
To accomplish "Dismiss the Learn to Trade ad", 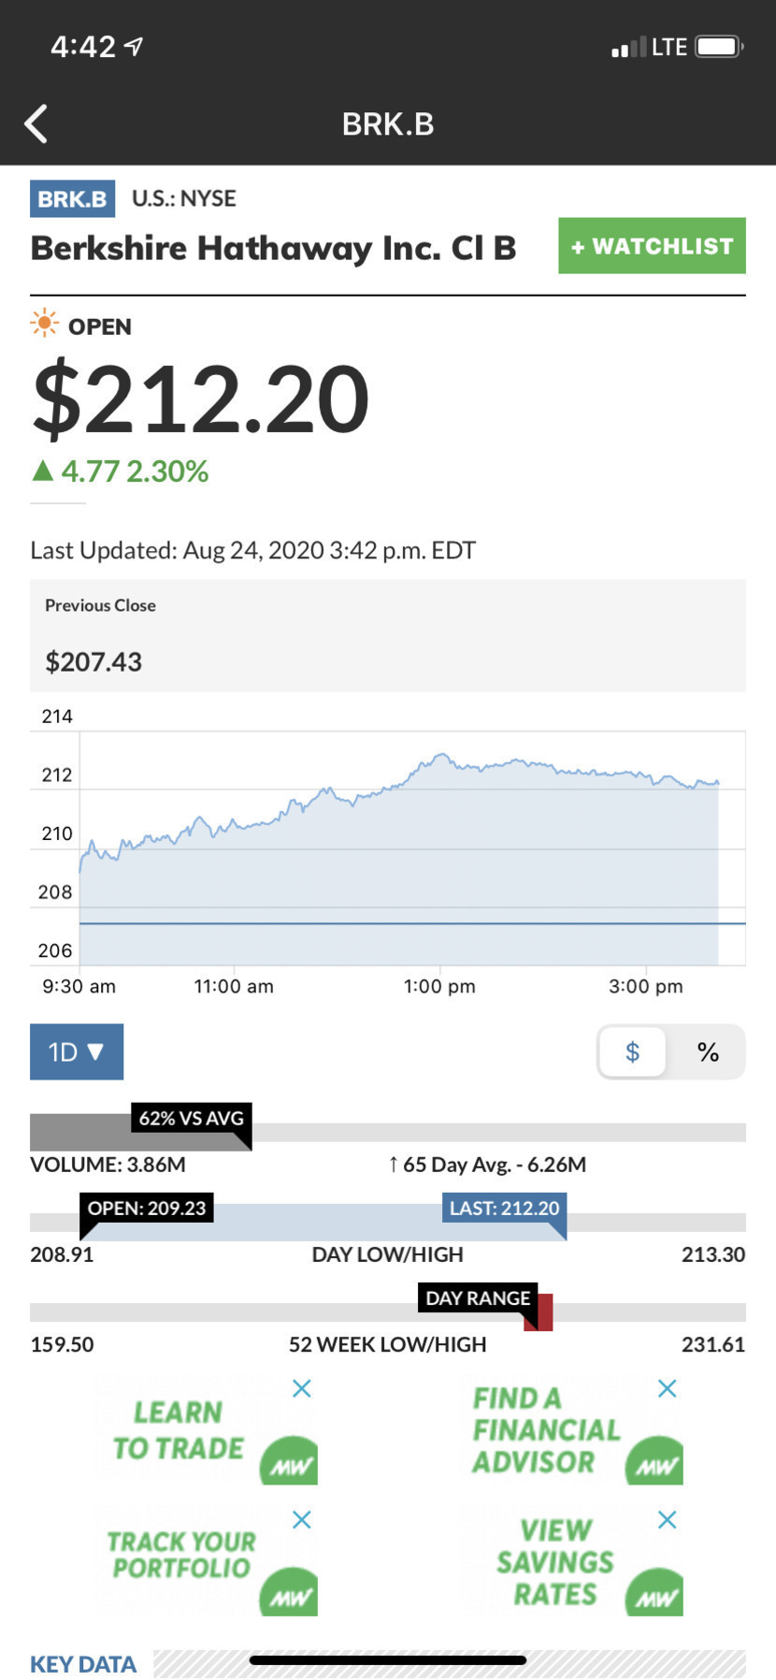I will click(x=301, y=1388).
